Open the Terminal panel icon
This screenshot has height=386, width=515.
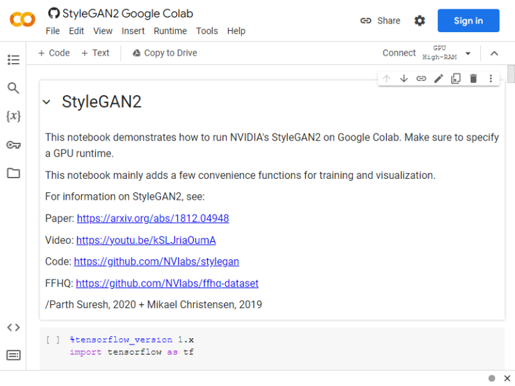[13, 355]
